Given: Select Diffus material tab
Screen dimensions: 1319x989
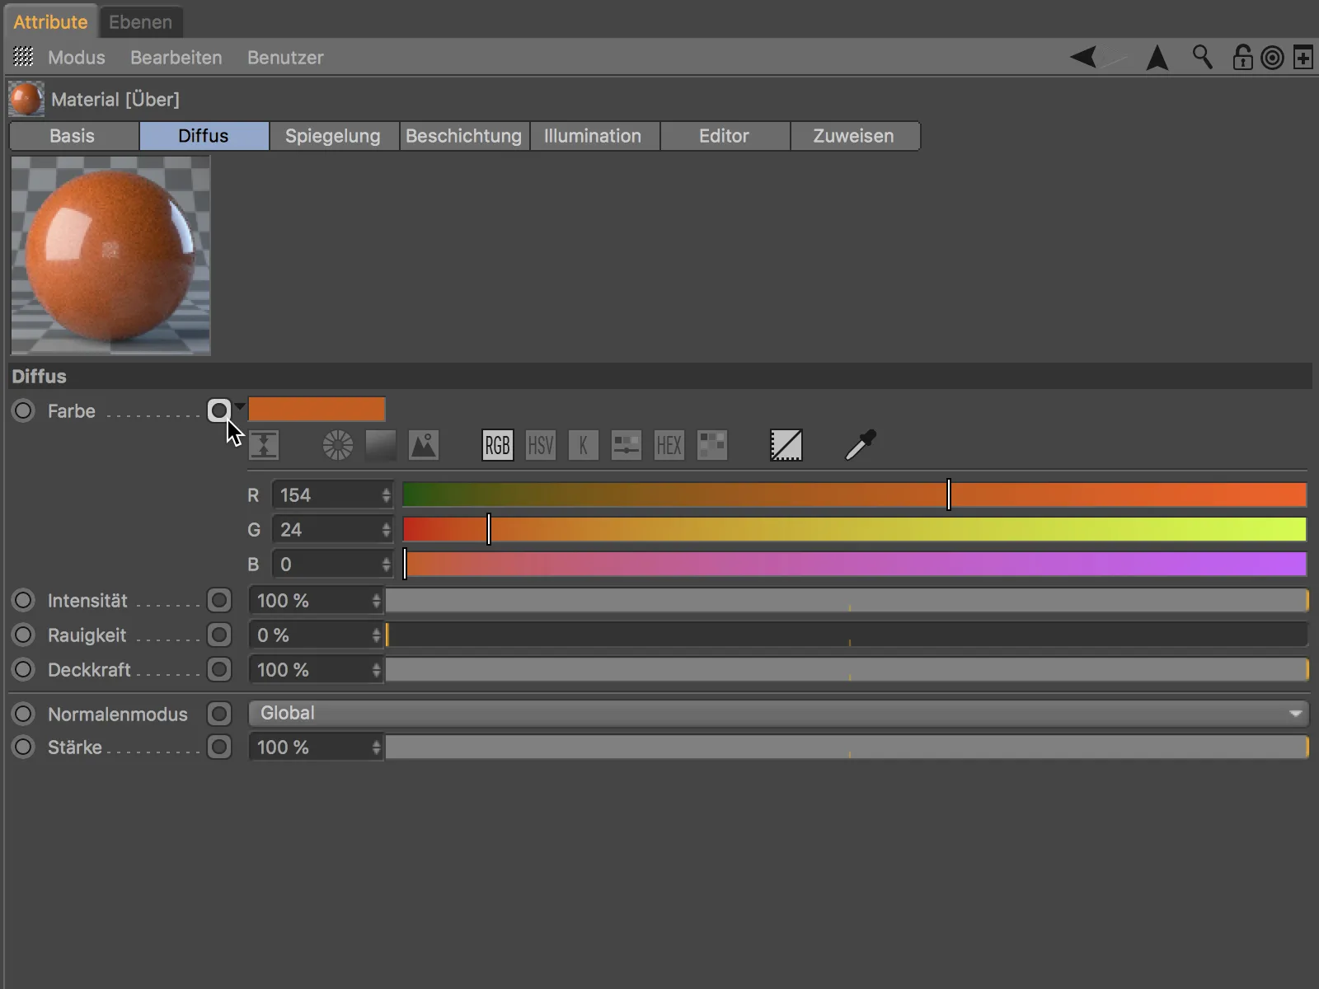Looking at the screenshot, I should 204,136.
